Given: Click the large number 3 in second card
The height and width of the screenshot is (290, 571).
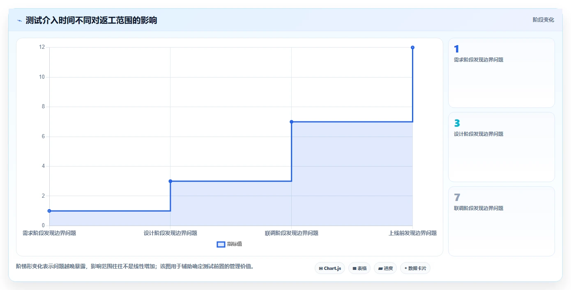Looking at the screenshot, I should 457,123.
